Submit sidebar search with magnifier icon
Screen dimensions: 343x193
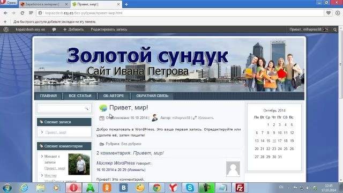coord(87,108)
